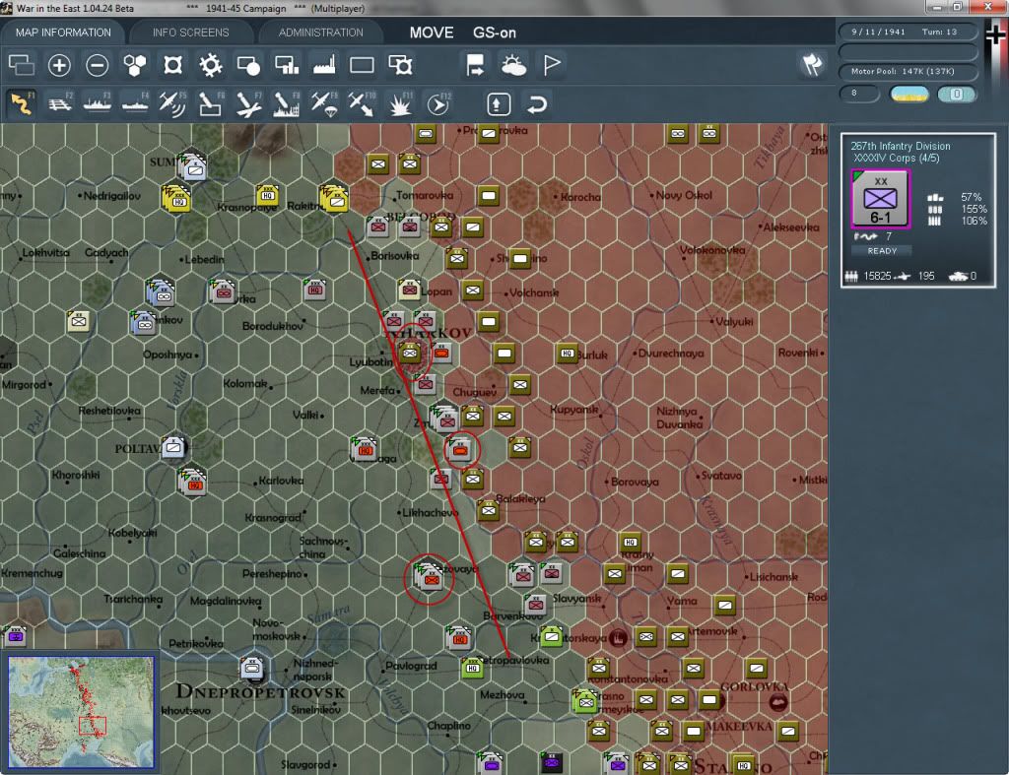Toggle the hex grid display icon
Viewport: 1009px width, 775px height.
pos(135,65)
